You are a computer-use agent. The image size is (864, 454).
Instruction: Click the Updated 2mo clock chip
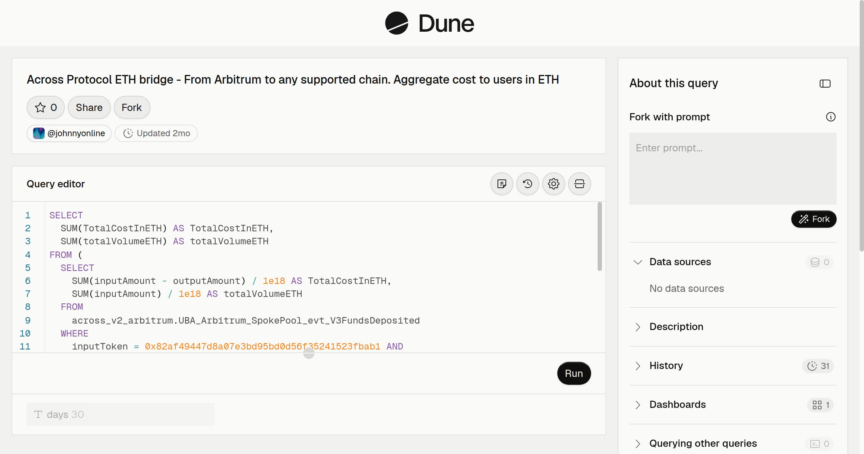(x=156, y=133)
